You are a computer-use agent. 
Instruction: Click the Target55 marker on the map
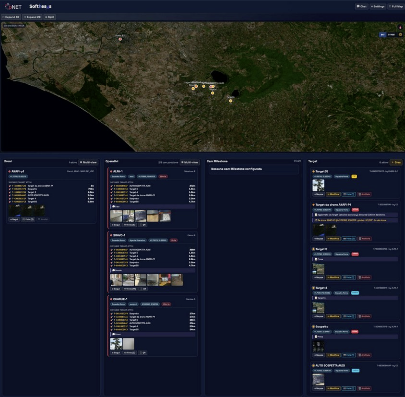click(x=231, y=101)
